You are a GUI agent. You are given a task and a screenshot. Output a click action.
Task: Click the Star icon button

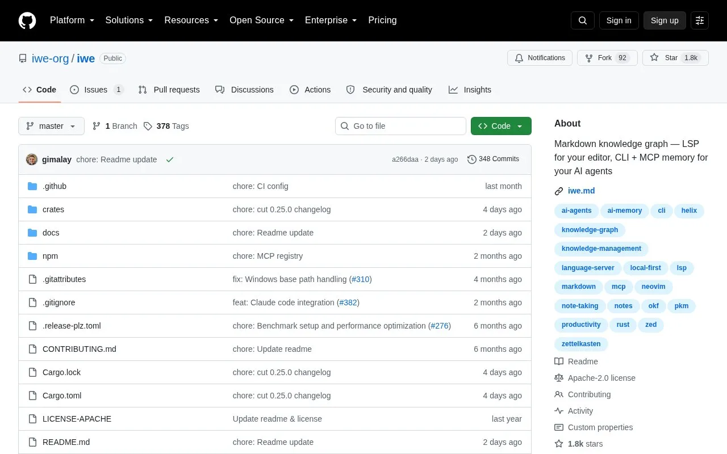click(675, 58)
